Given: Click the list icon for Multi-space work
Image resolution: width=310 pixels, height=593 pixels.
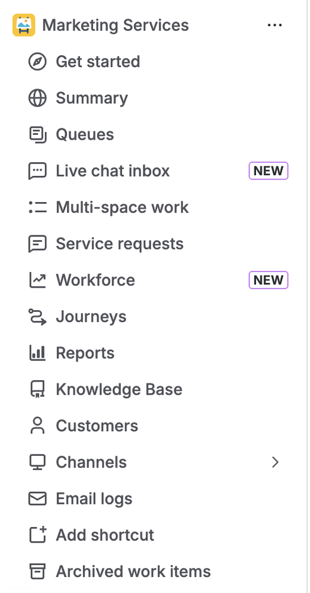Looking at the screenshot, I should pyautogui.click(x=38, y=207).
